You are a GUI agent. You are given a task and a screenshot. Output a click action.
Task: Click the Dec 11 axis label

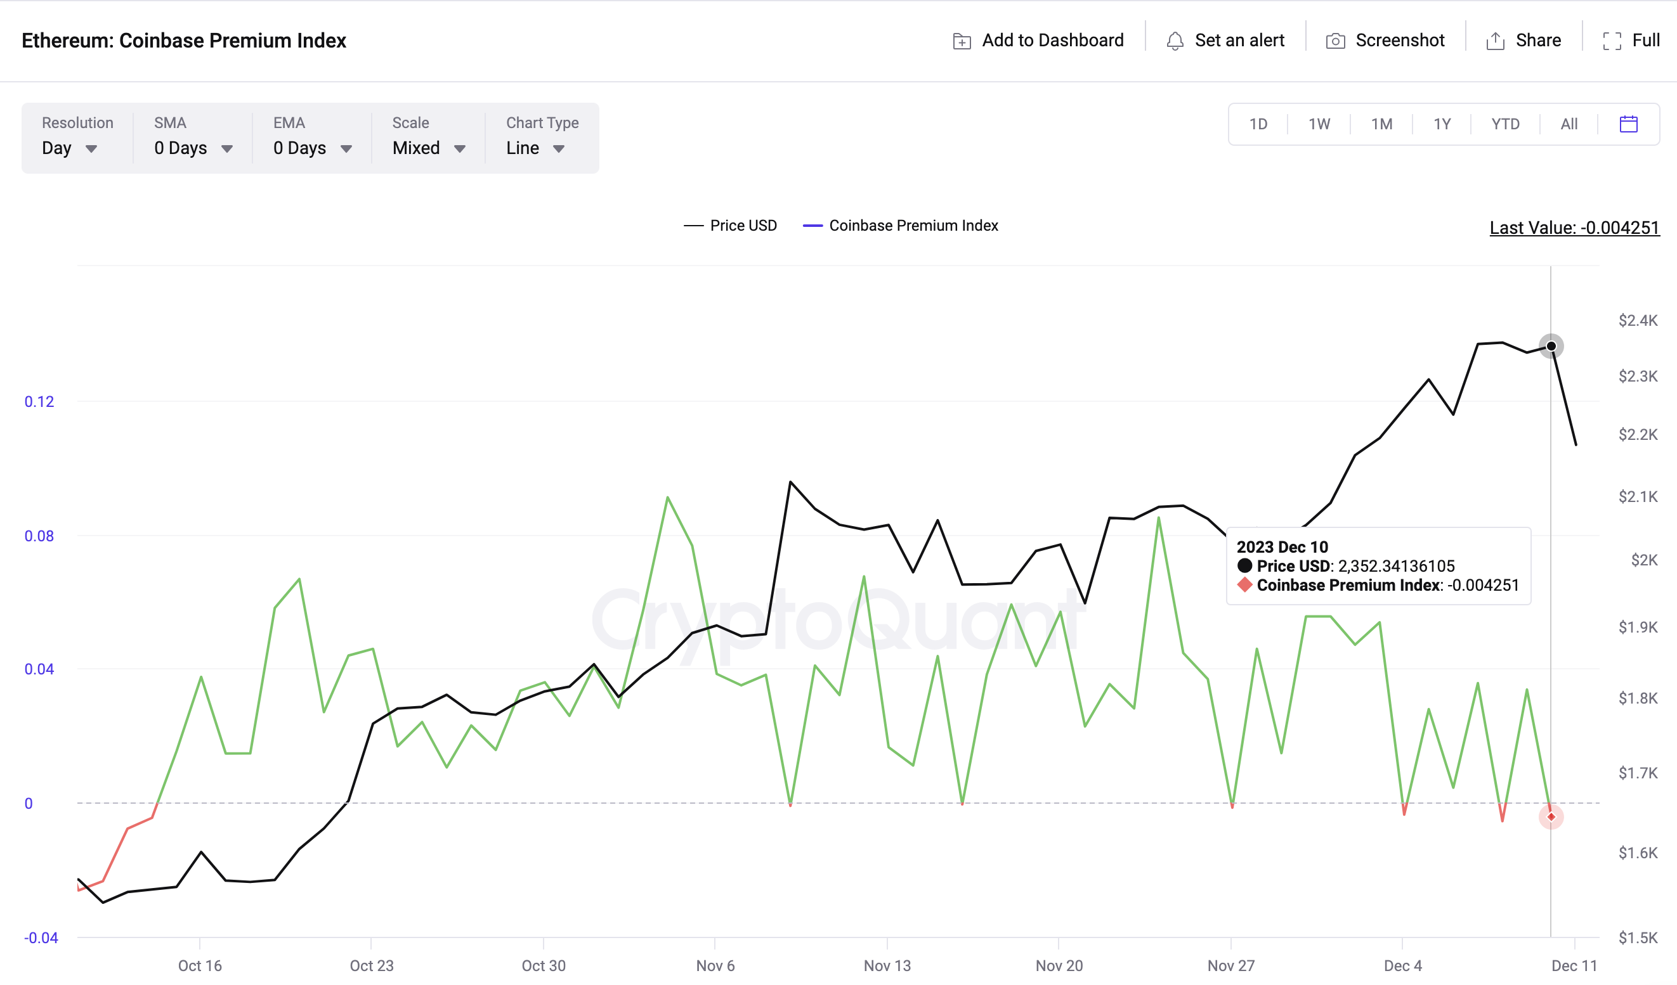click(x=1574, y=965)
